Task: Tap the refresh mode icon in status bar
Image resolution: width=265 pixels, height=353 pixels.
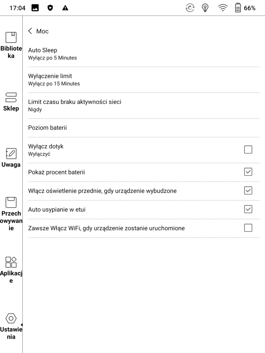Action: [x=190, y=8]
